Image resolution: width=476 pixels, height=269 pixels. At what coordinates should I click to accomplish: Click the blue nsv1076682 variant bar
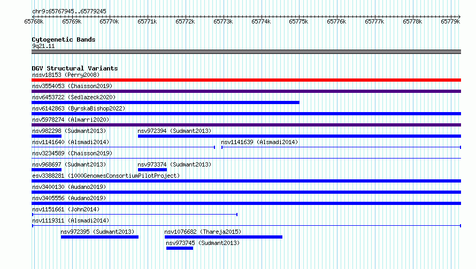click(224, 237)
